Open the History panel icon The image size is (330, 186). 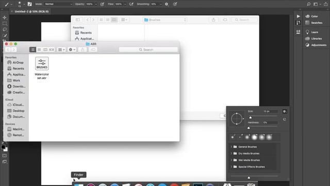click(298, 23)
